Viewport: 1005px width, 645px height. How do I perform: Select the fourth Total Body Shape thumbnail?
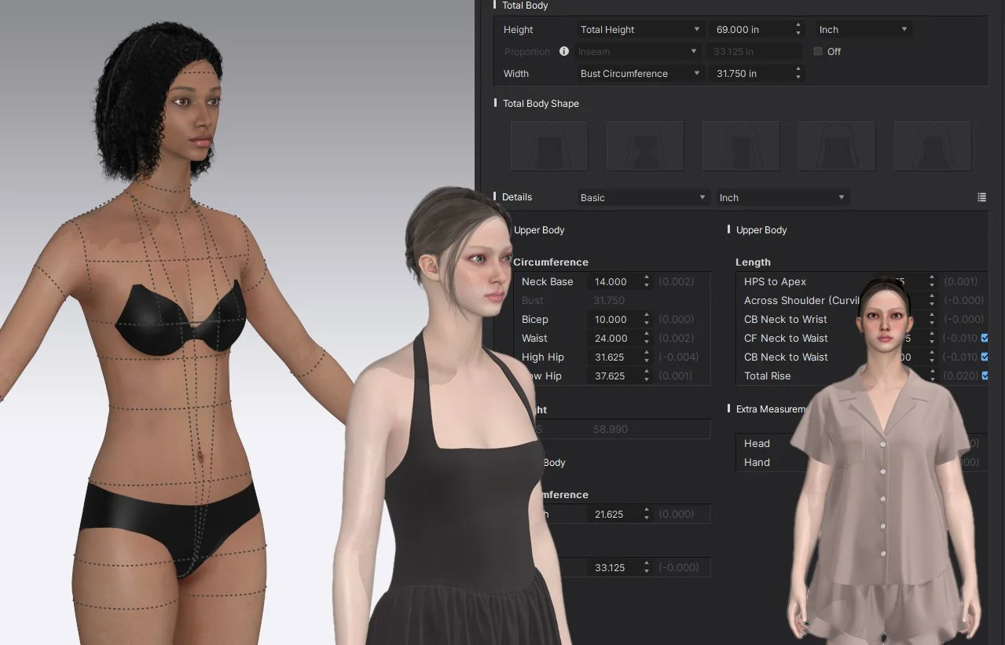click(x=837, y=146)
